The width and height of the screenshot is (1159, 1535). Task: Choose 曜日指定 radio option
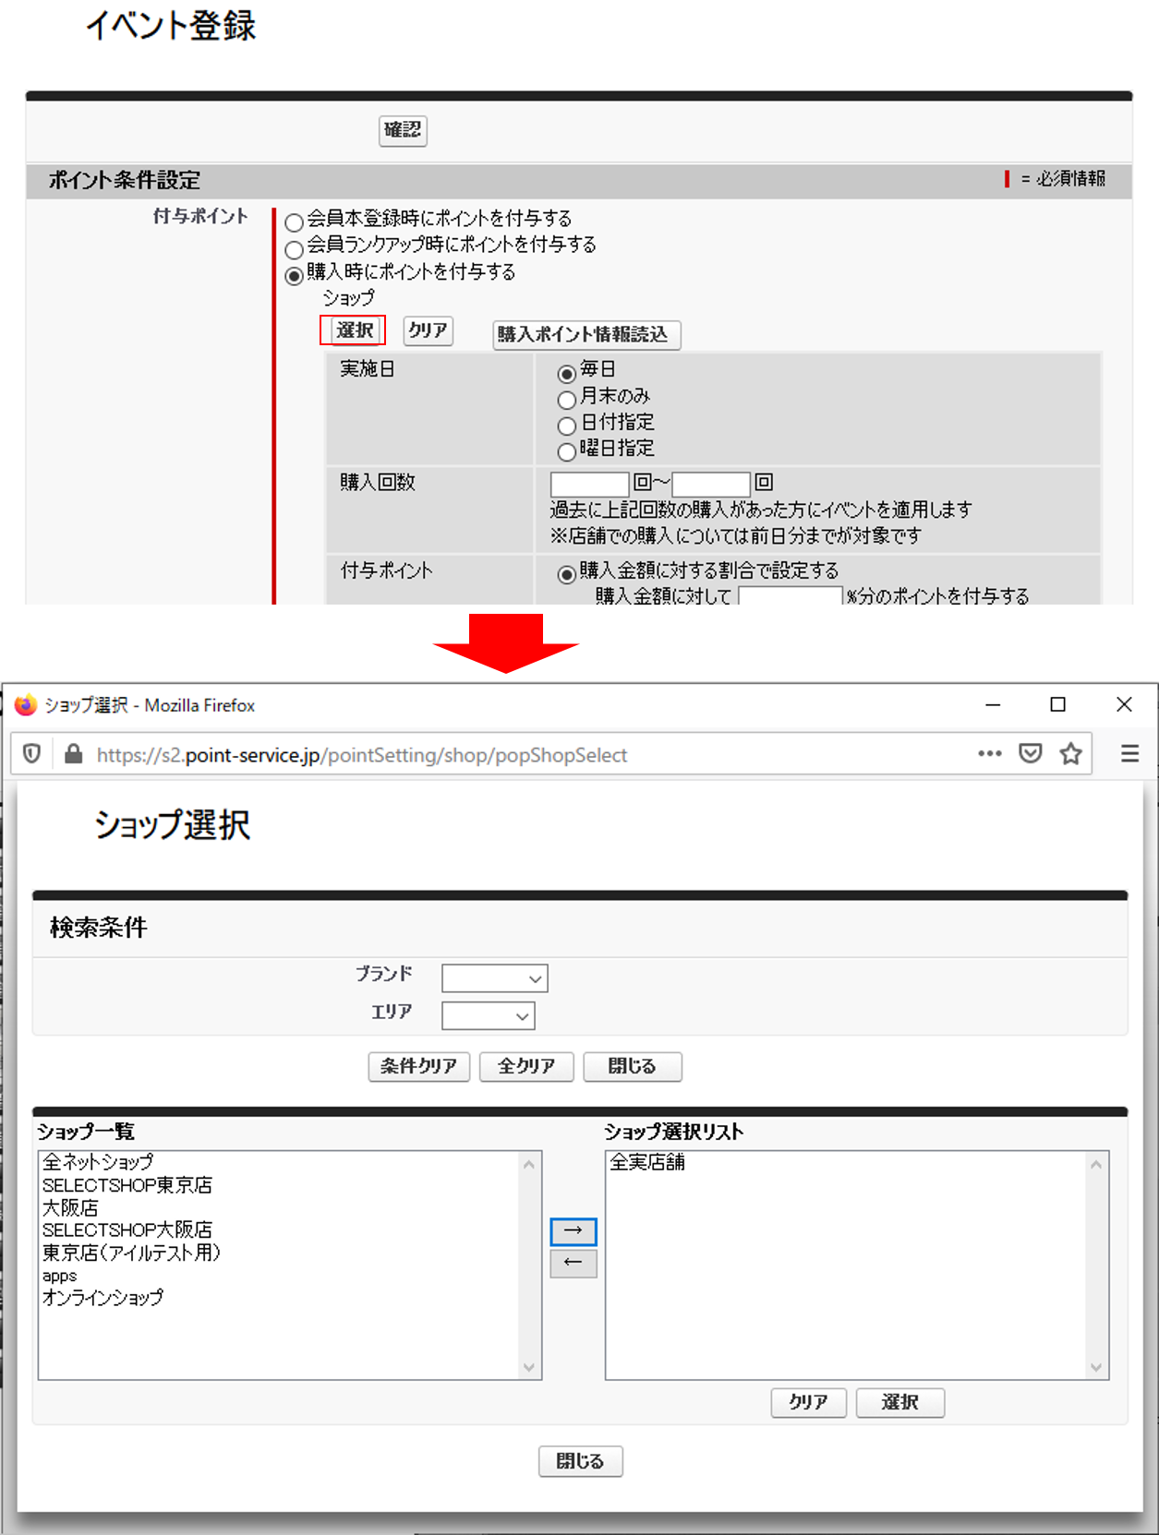point(566,451)
